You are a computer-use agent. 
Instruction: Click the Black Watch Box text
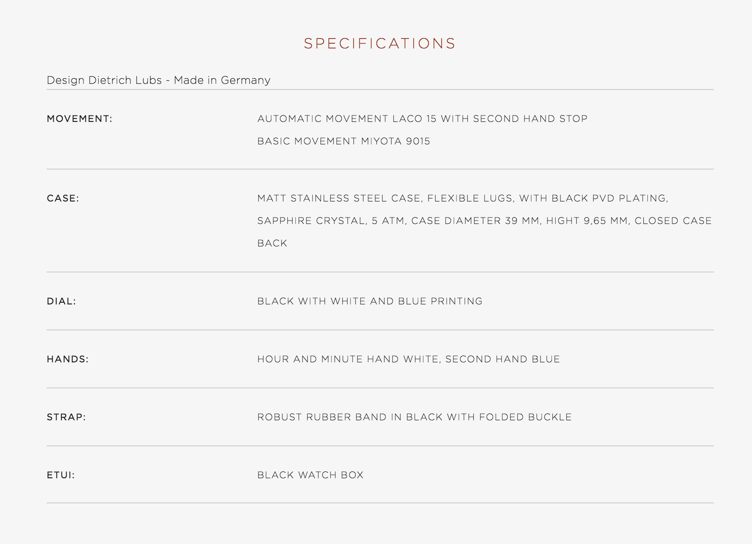click(x=310, y=475)
